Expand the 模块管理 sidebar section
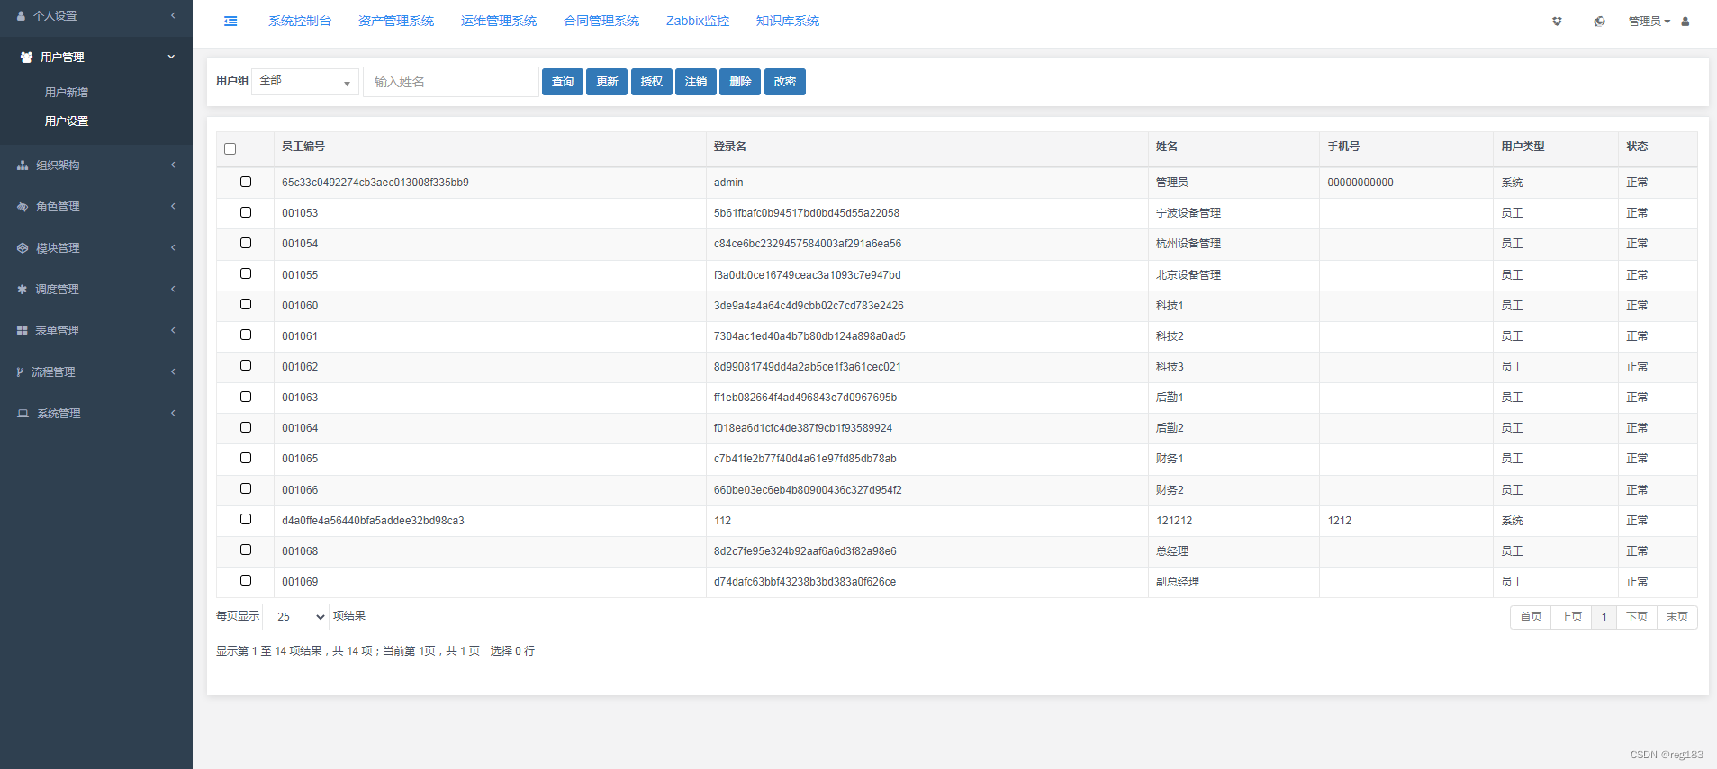Image resolution: width=1717 pixels, height=769 pixels. (96, 247)
